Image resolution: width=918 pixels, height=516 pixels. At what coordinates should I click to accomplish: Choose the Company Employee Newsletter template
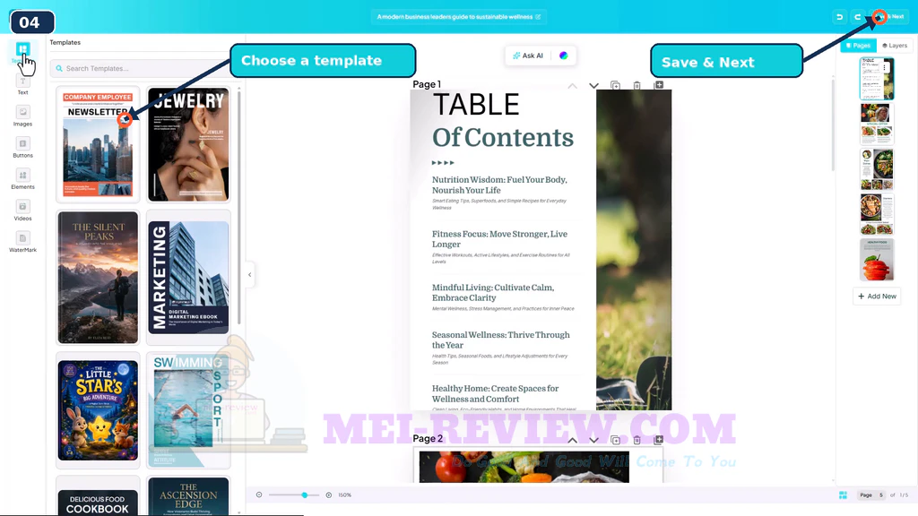coord(98,144)
